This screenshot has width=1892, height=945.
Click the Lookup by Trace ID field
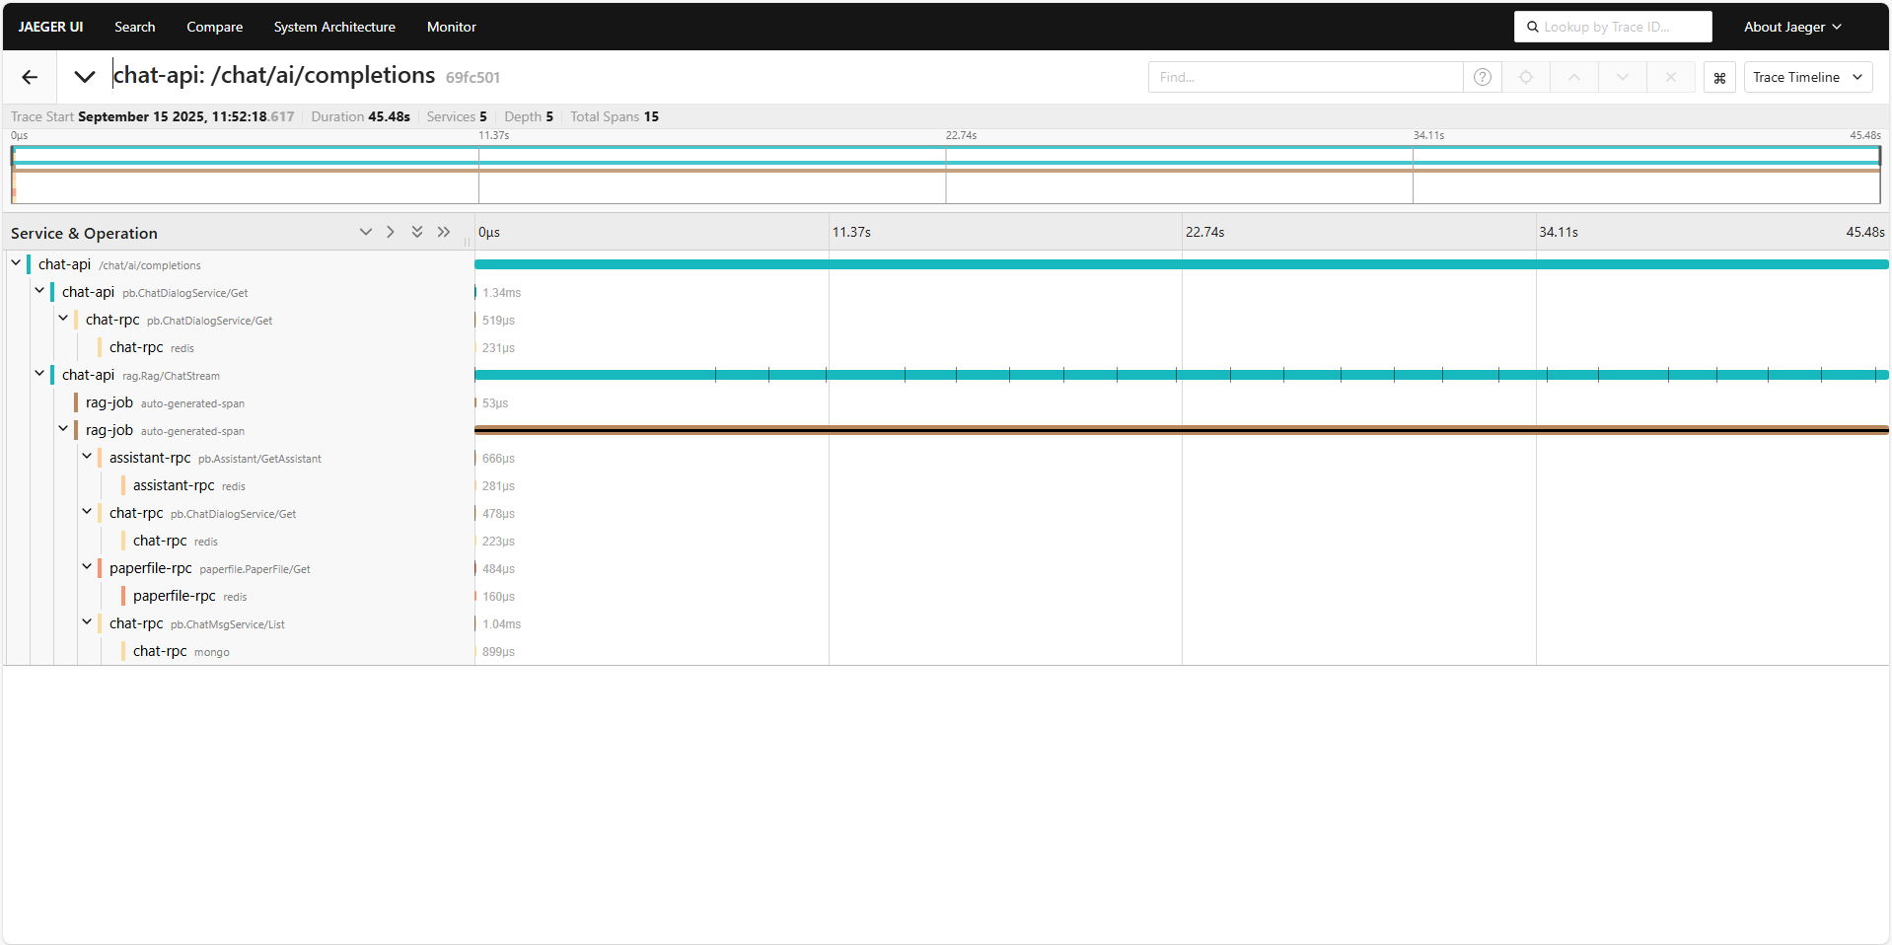(1613, 27)
